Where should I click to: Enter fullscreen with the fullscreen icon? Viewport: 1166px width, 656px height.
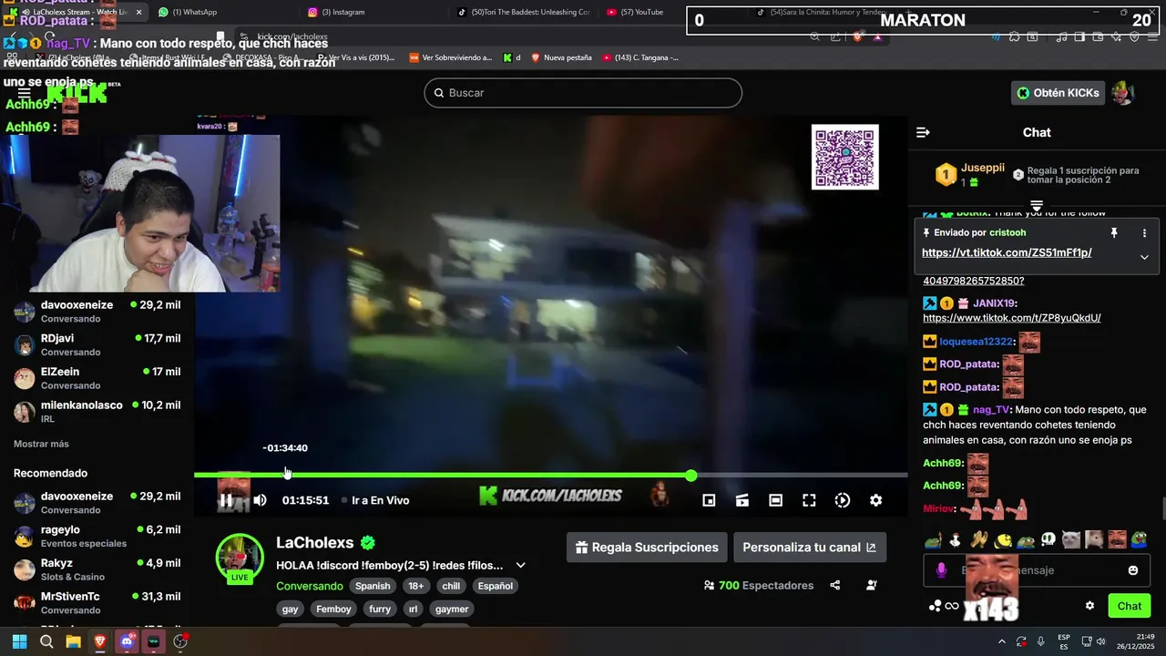809,500
